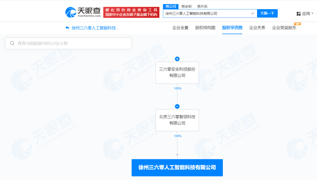Expand shareholders above 三六零安全科技股份

pos(177,59)
